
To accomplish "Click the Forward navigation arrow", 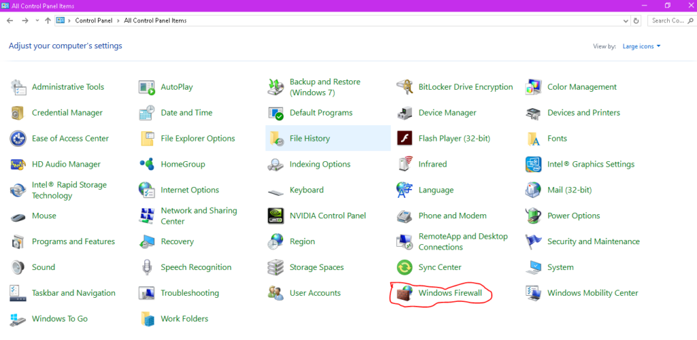I will (x=25, y=21).
